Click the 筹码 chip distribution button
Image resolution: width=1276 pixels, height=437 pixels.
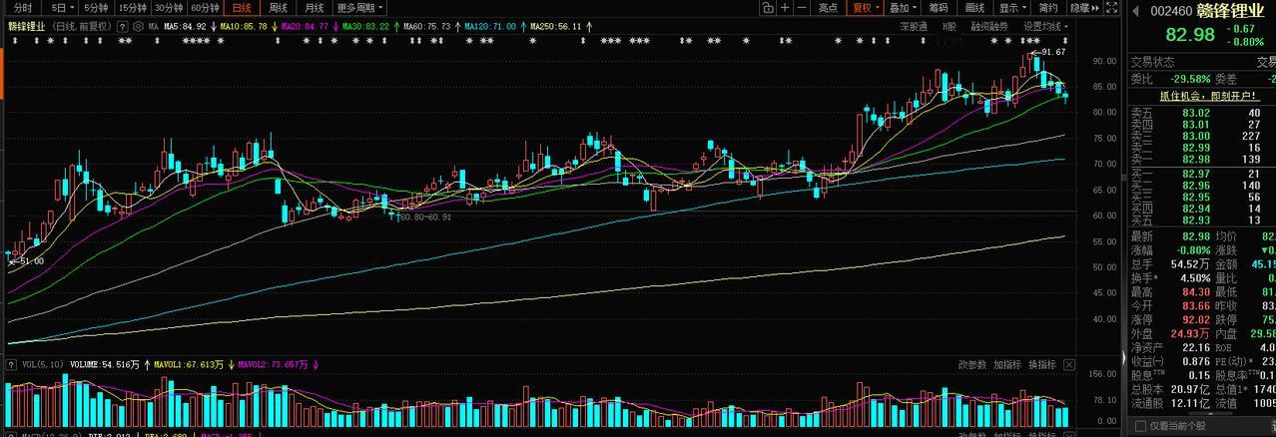pyautogui.click(x=939, y=7)
